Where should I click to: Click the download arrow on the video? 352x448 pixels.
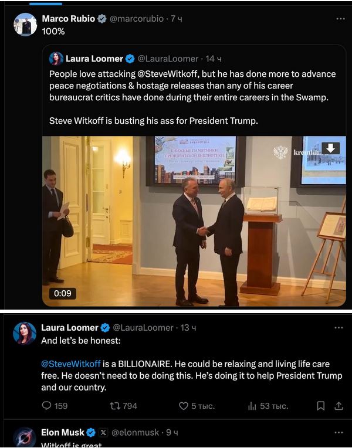tap(330, 148)
